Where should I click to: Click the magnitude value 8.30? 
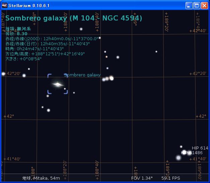click(x=22, y=34)
